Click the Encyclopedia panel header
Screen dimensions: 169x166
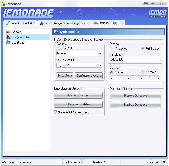108,32
